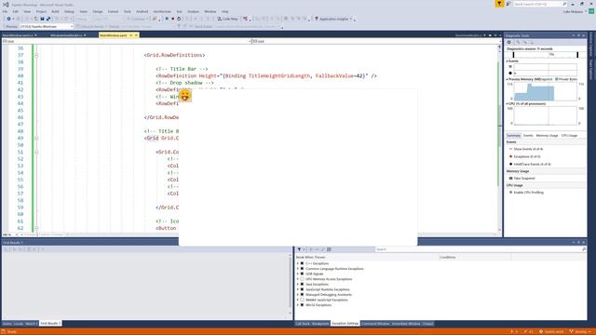
Task: Switch to the Memory Usage tab
Action: [547, 136]
